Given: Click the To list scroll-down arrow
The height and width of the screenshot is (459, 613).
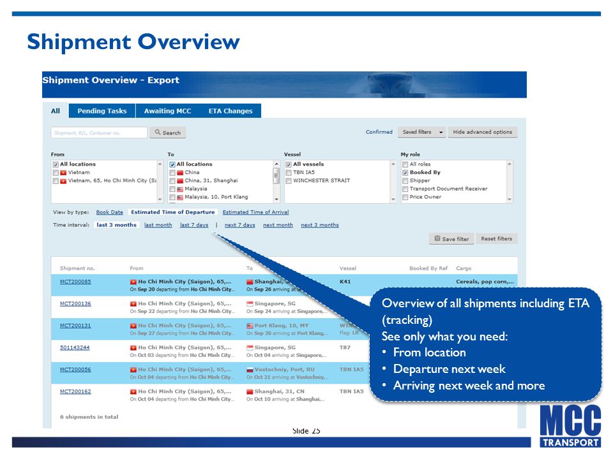Looking at the screenshot, I should point(276,199).
